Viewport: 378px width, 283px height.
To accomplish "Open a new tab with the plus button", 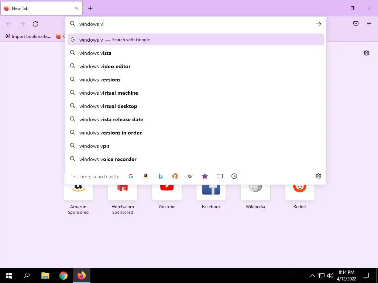I will (90, 8).
